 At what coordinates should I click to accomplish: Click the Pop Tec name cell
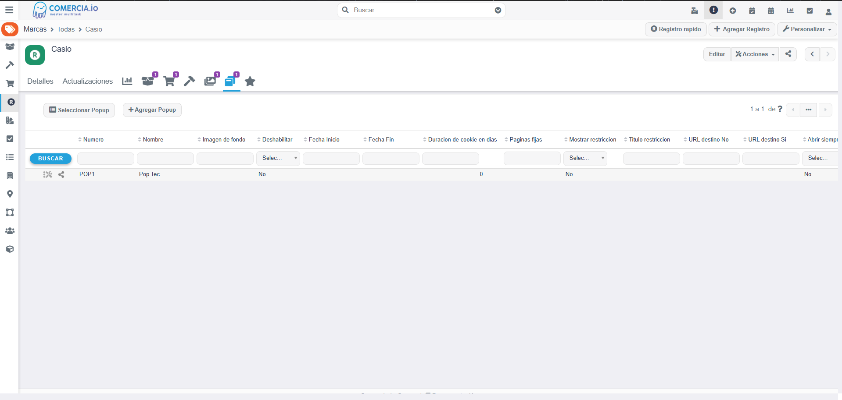tap(149, 174)
